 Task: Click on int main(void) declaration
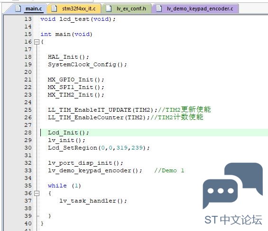pos(66,34)
